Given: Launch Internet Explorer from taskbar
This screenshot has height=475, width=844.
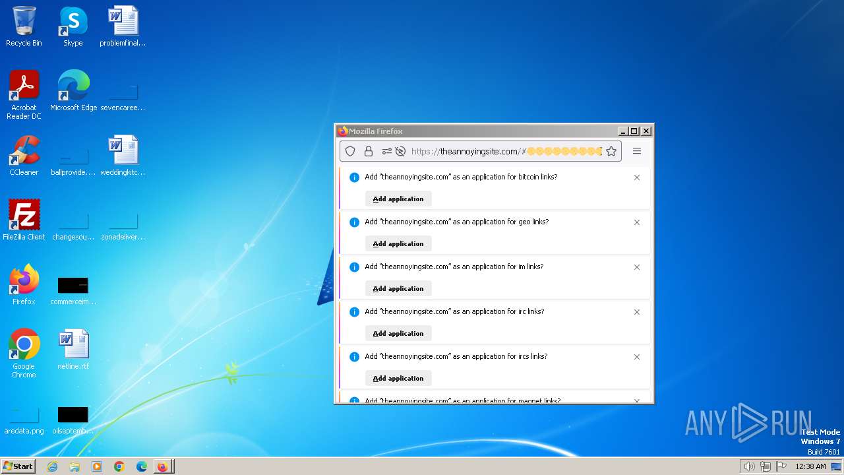Looking at the screenshot, I should point(52,466).
